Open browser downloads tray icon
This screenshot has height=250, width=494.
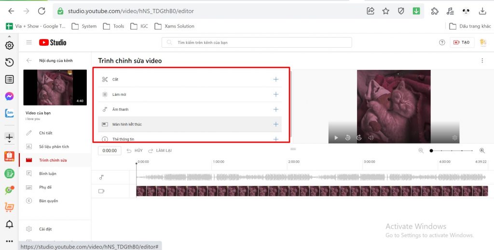[482, 11]
